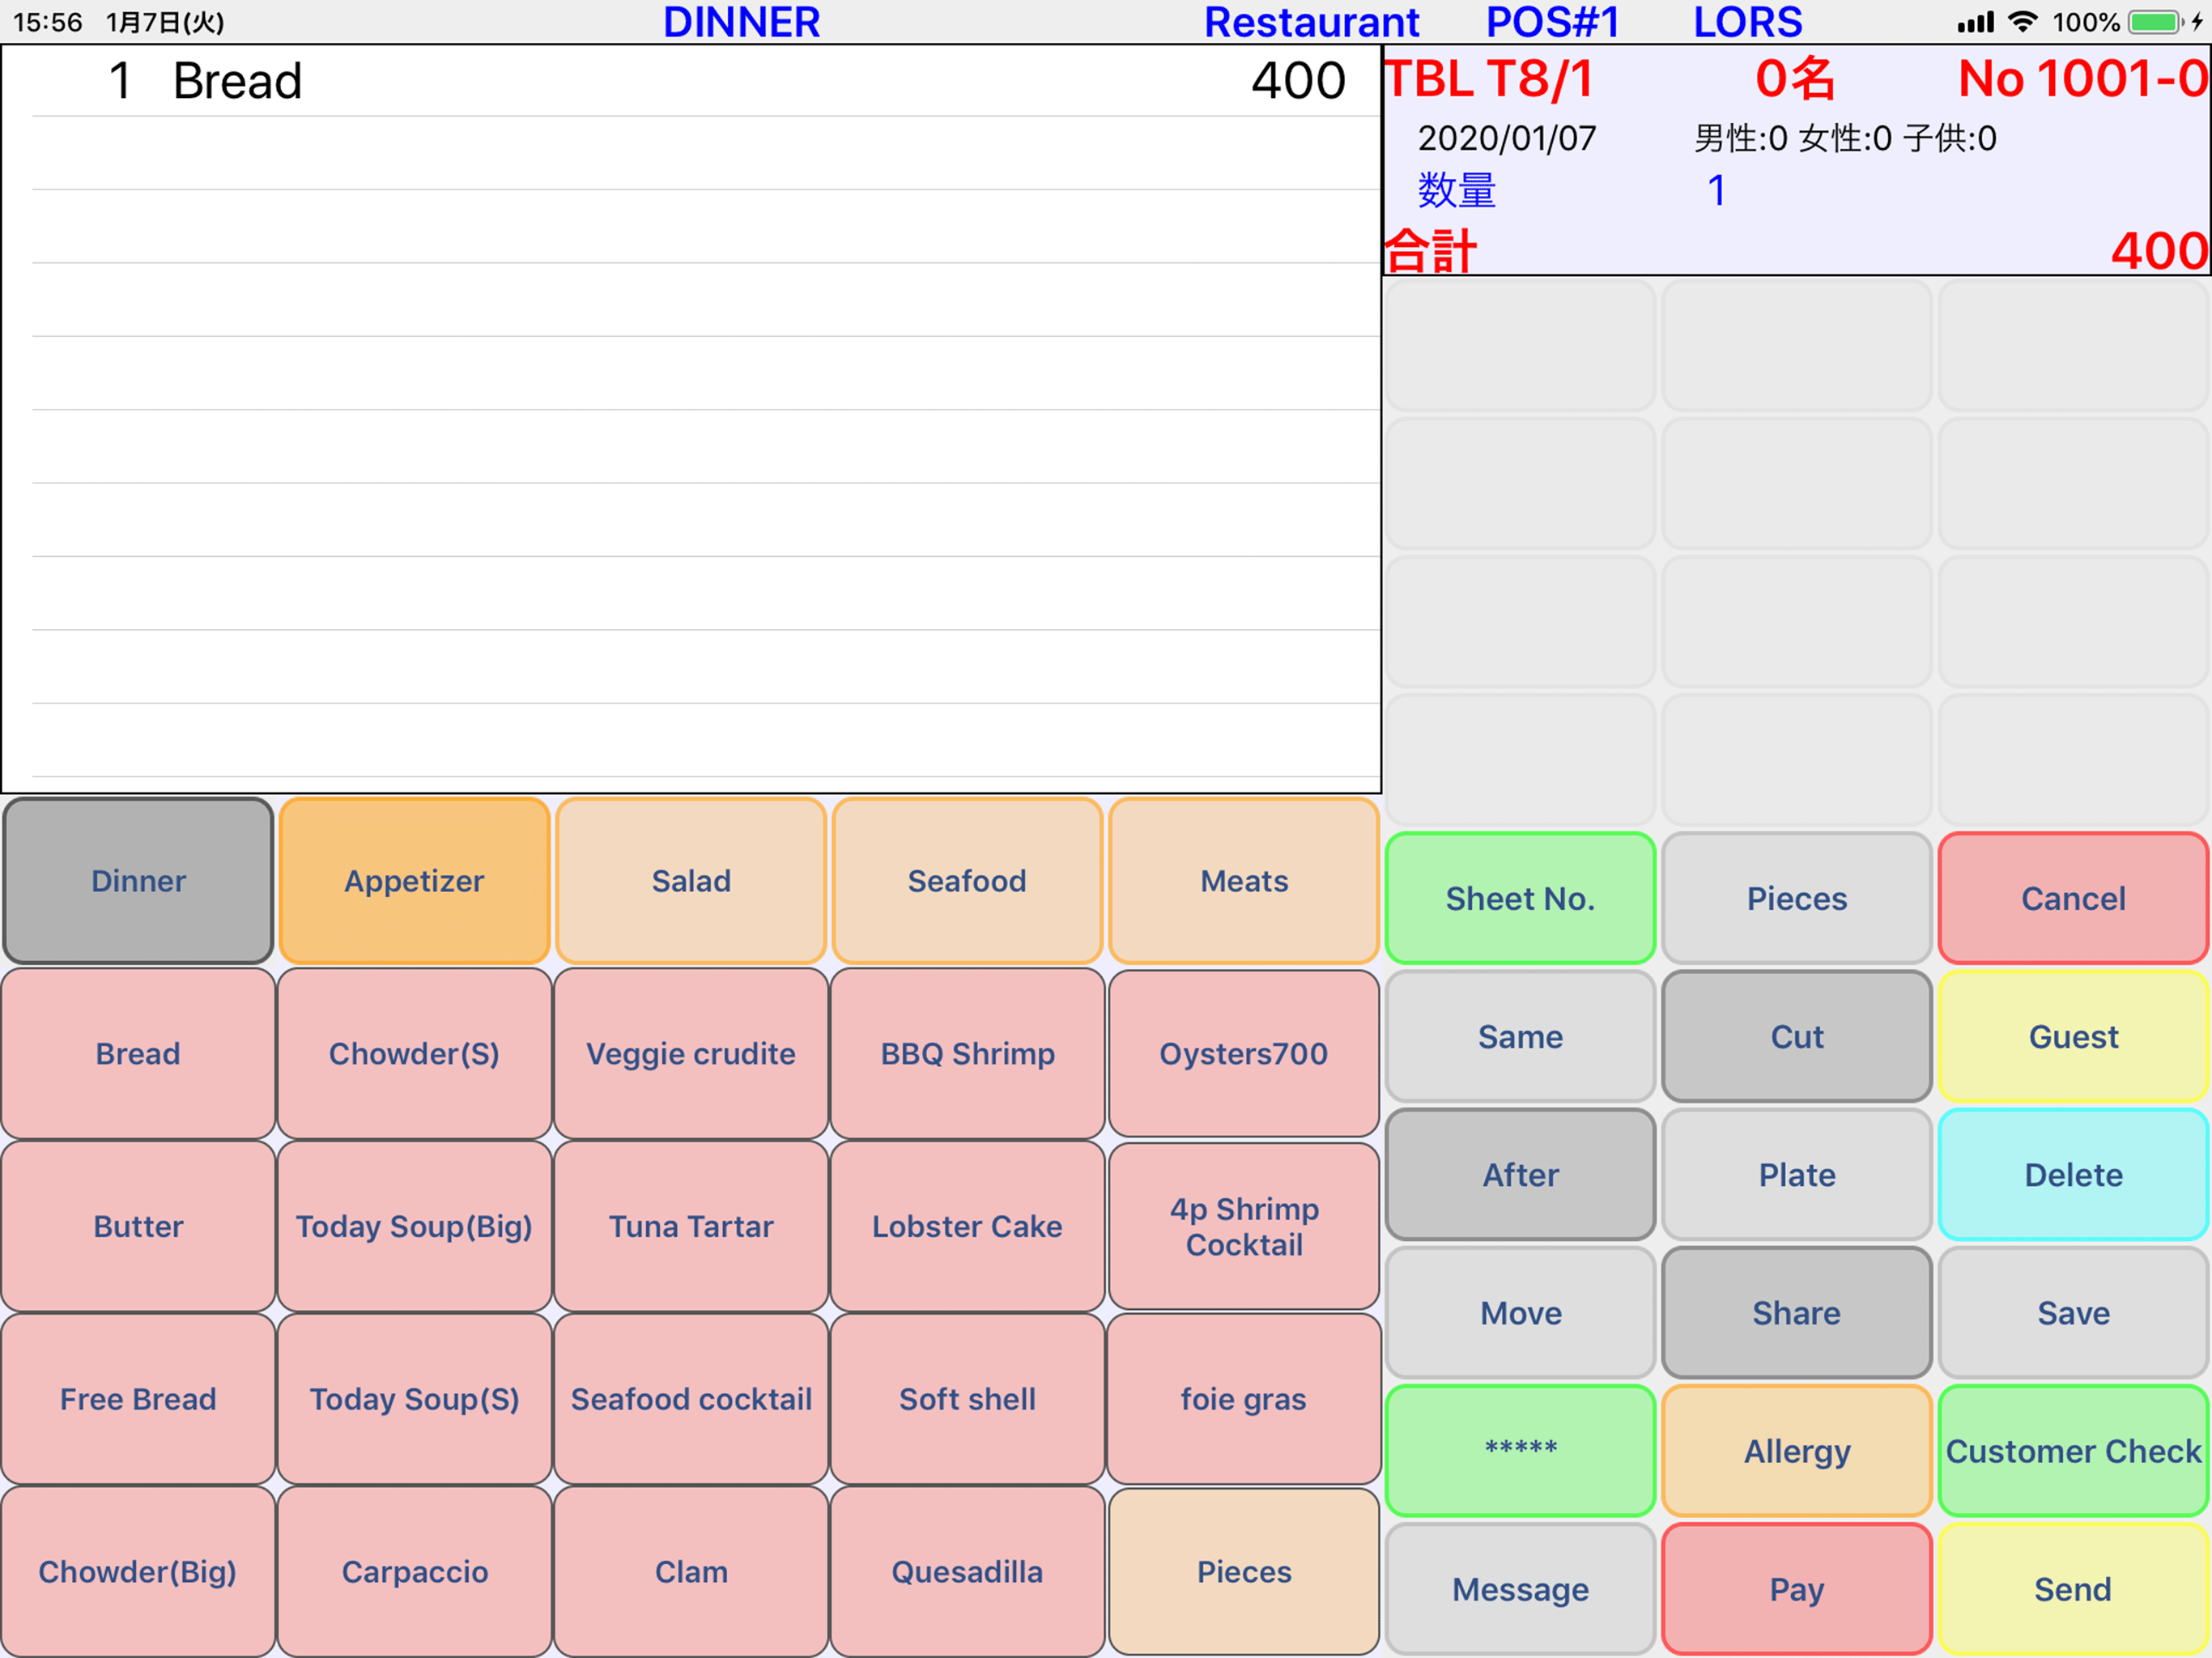Click the green ***** button

pos(1520,1450)
